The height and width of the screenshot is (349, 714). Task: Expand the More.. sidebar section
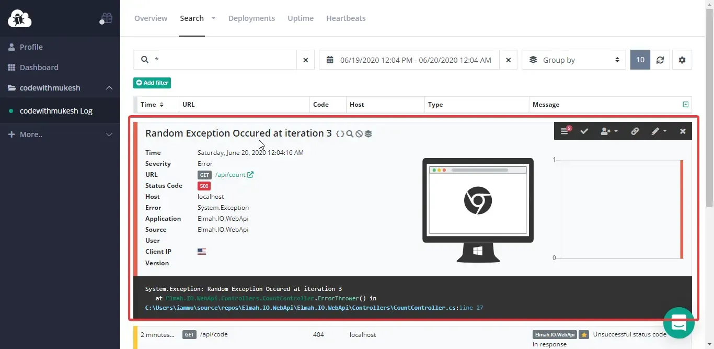109,134
